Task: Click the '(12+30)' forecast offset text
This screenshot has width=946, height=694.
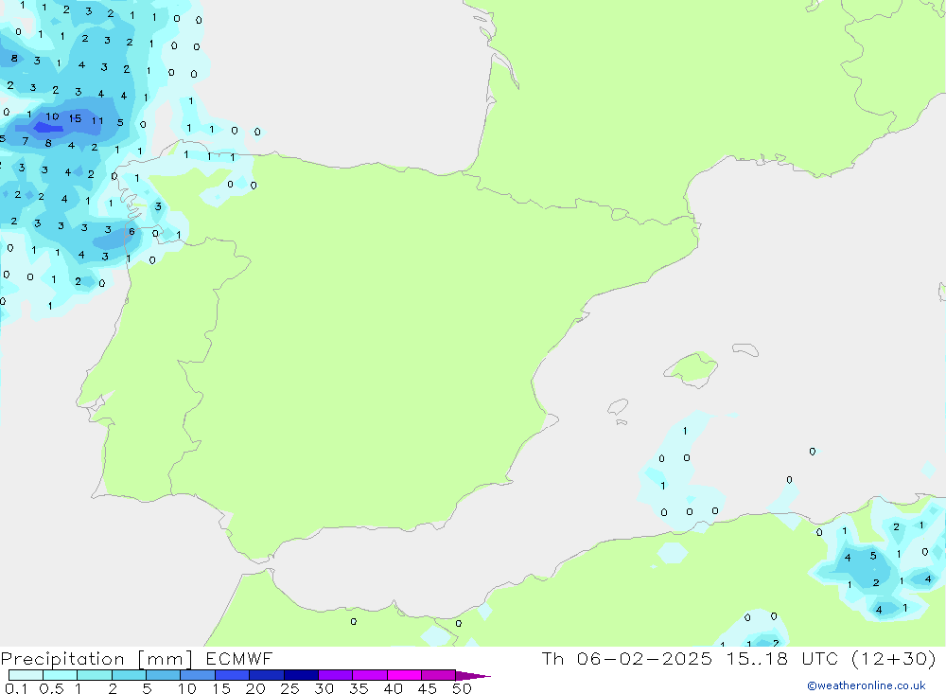Action: point(894,658)
